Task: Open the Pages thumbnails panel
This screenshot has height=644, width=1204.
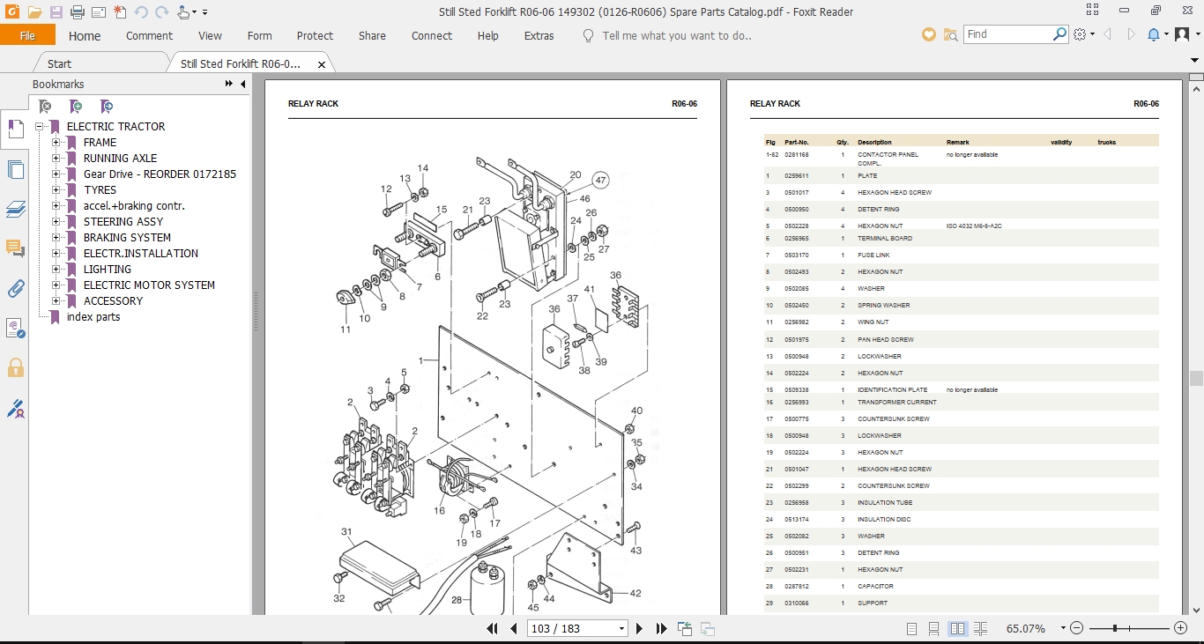Action: (15, 169)
